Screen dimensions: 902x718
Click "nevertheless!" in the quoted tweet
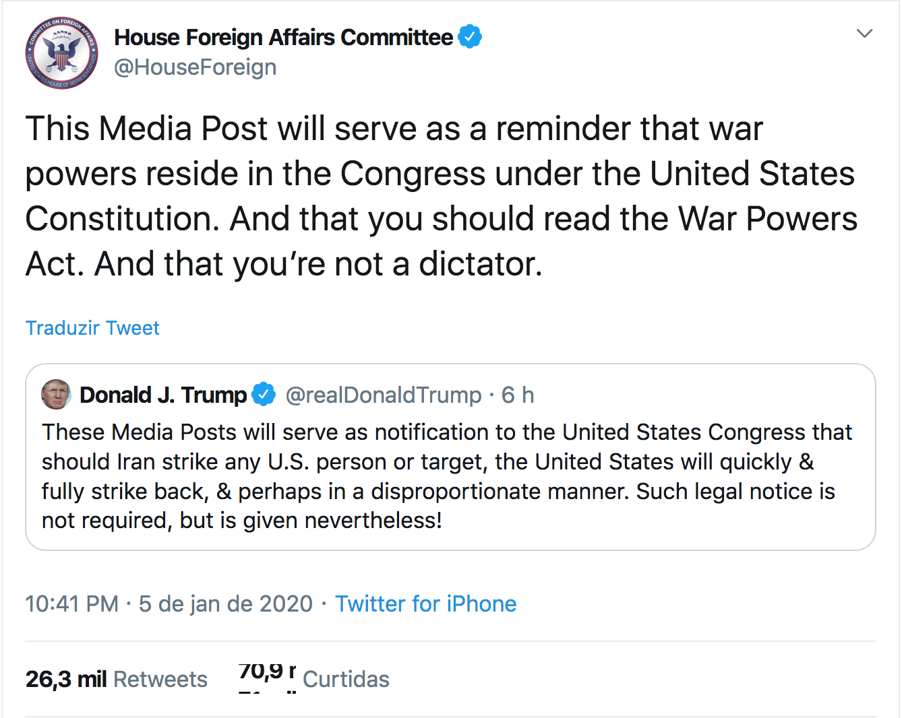[x=373, y=521]
